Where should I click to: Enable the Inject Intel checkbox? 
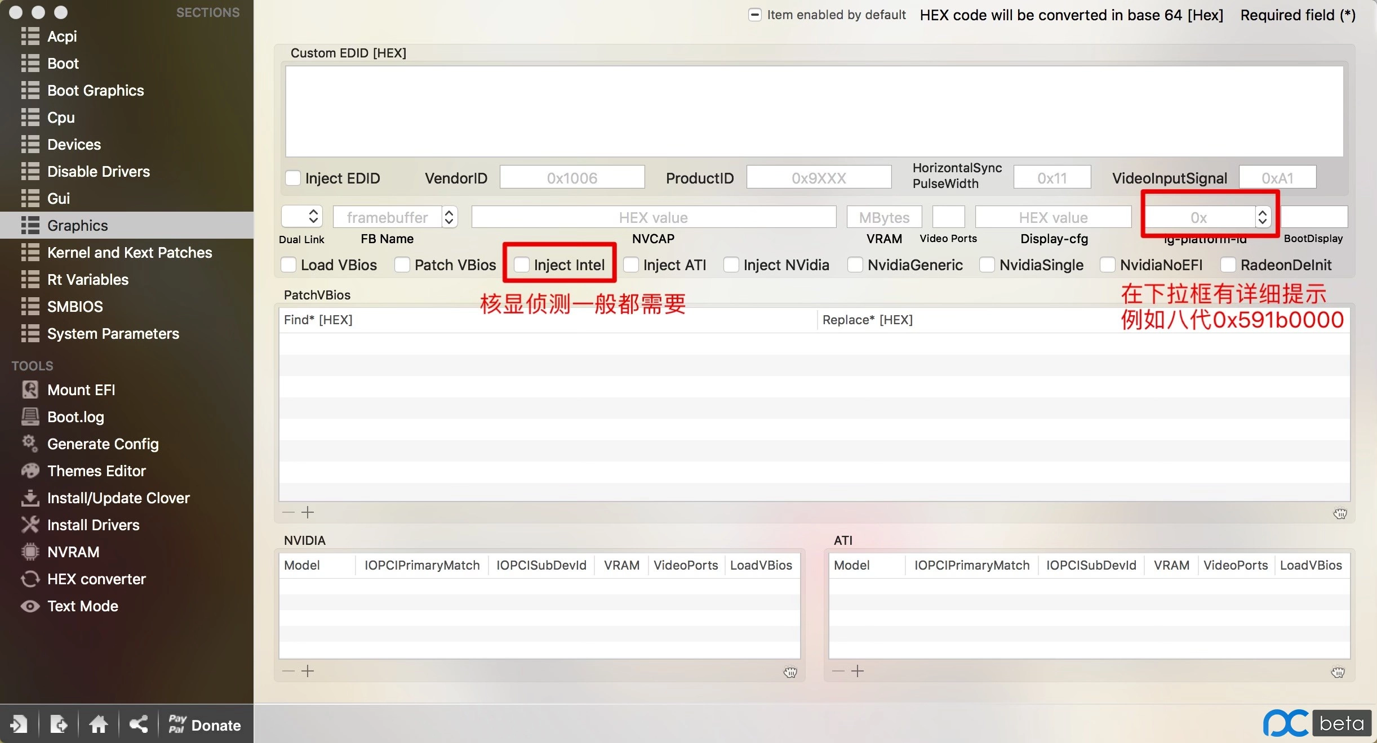tap(522, 265)
